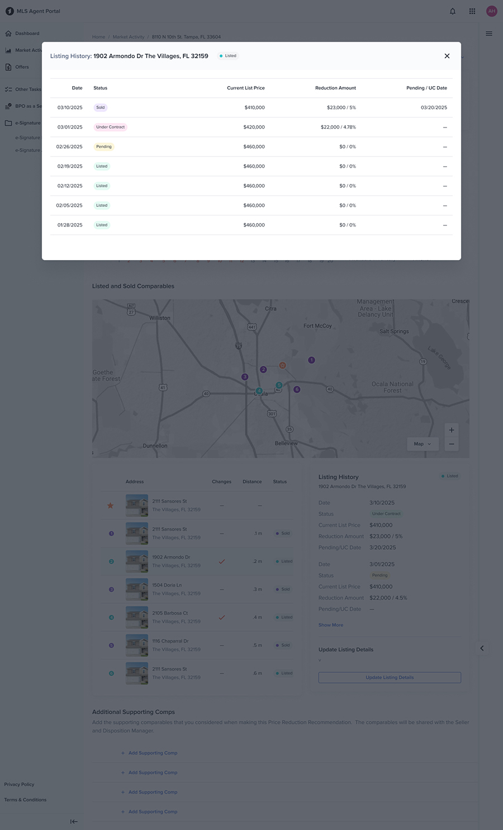Click Update Listing Details button

pos(390,677)
